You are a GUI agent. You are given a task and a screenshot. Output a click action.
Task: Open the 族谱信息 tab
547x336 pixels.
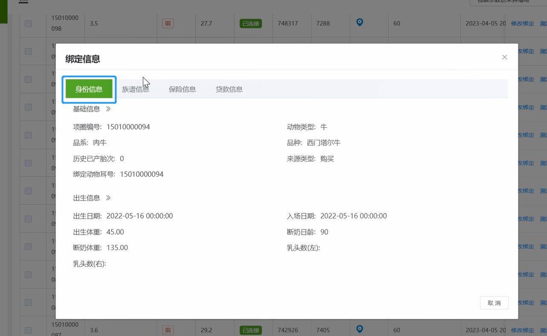point(136,89)
